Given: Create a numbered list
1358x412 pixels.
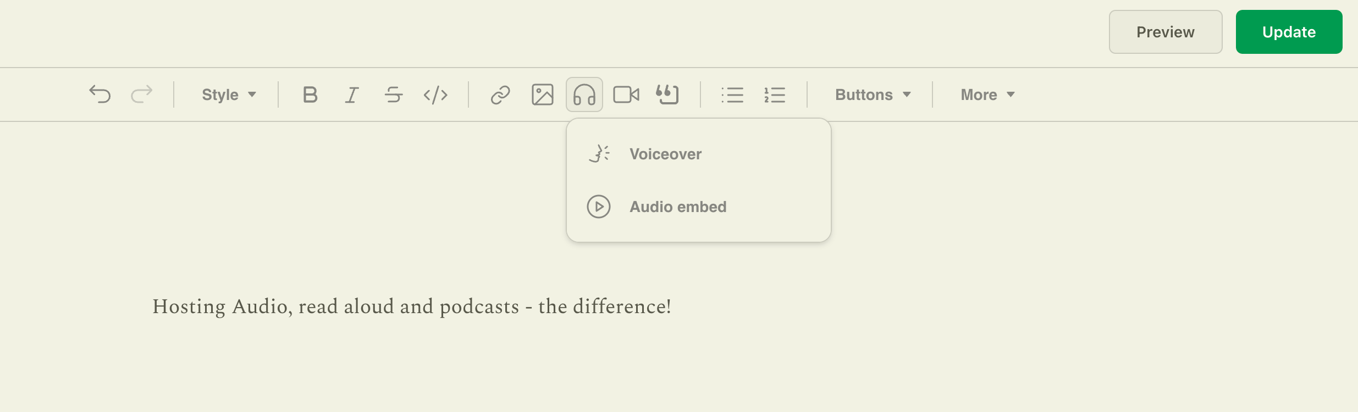Looking at the screenshot, I should (x=775, y=94).
